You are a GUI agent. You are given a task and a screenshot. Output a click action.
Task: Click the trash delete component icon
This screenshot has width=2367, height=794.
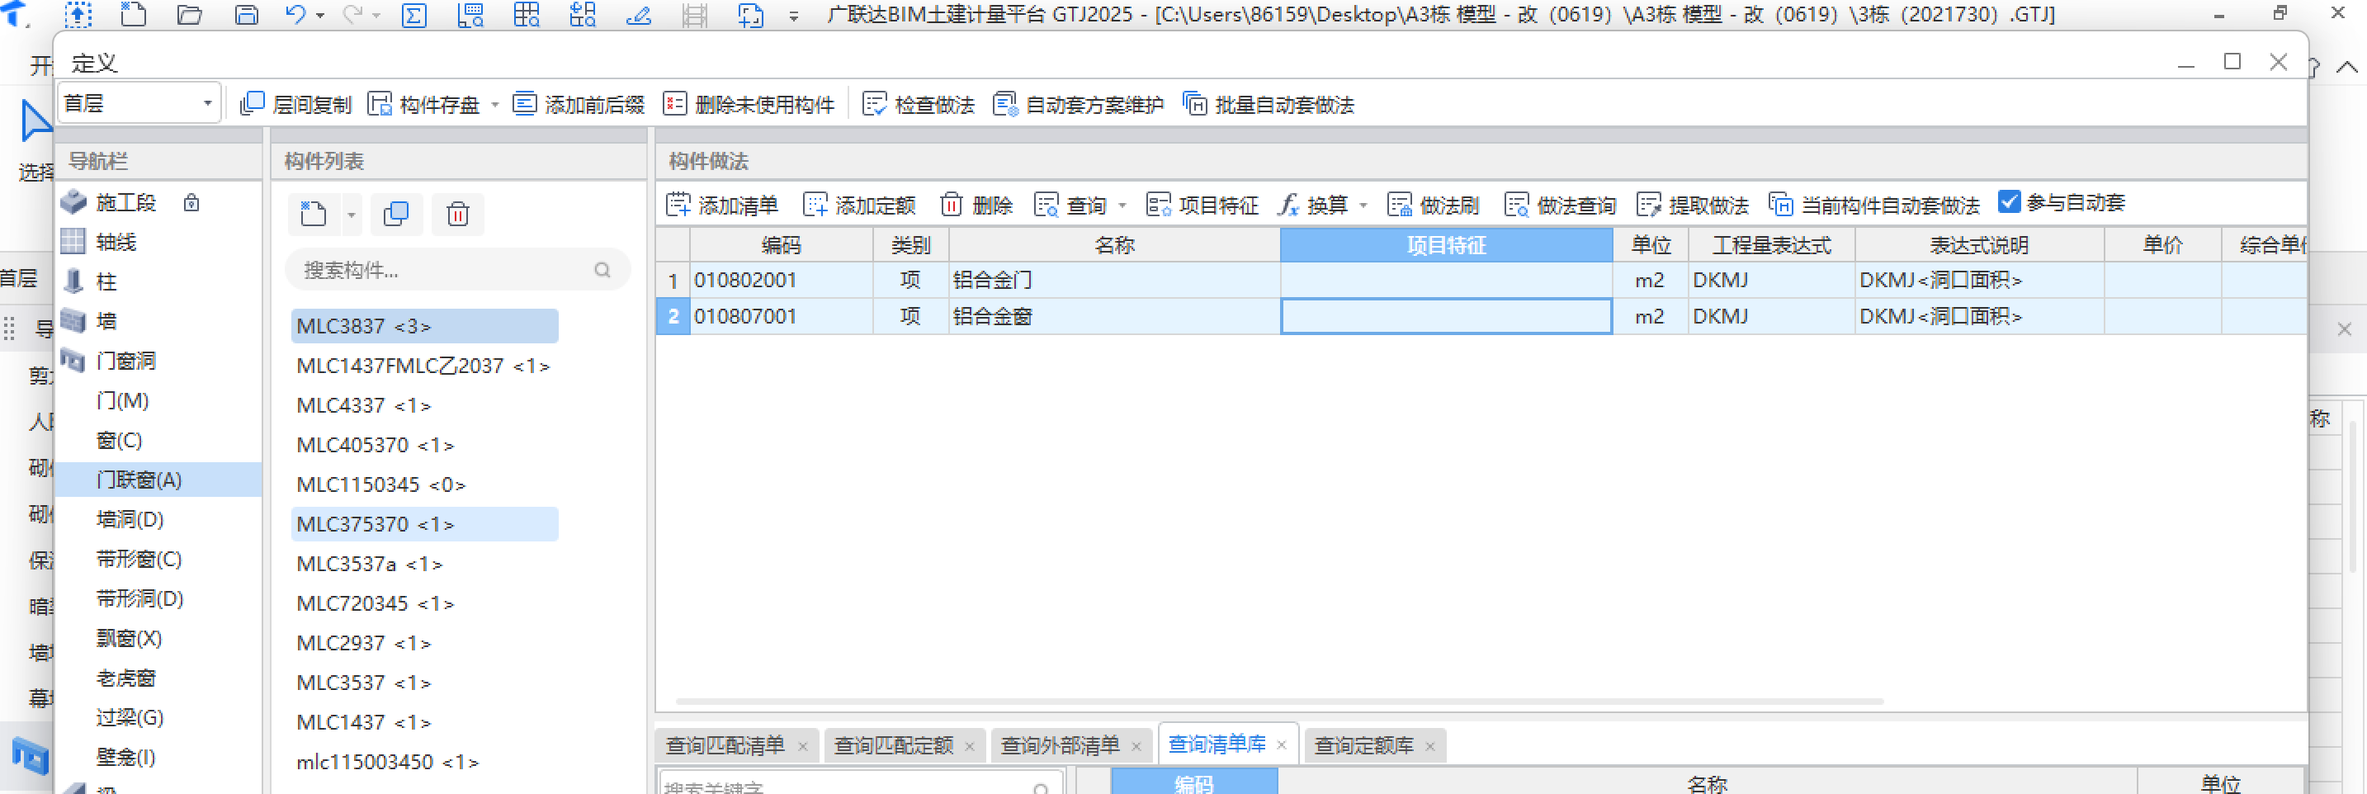(457, 213)
